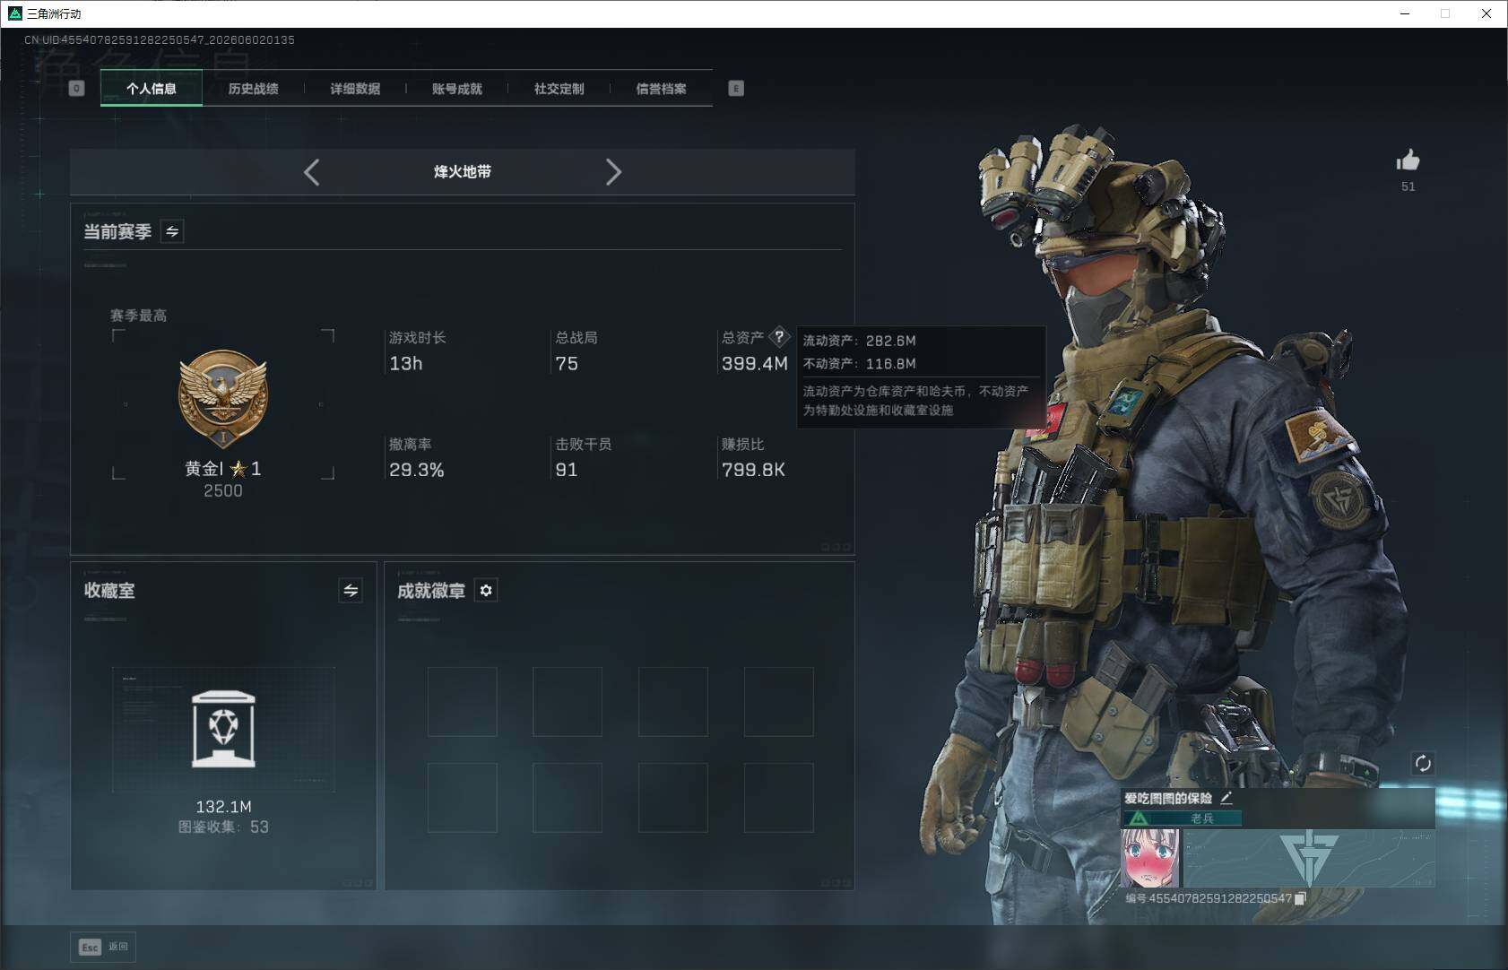Screen dimensions: 1508x970
Task: Click the Esc 返回 button
Action: pyautogui.click(x=103, y=947)
